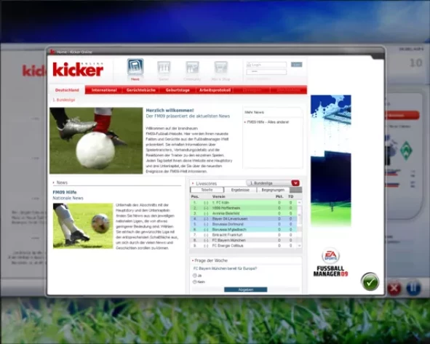Select Arminia Bielefeld table row
Viewport: 430px width, 344px height.
[244, 213]
